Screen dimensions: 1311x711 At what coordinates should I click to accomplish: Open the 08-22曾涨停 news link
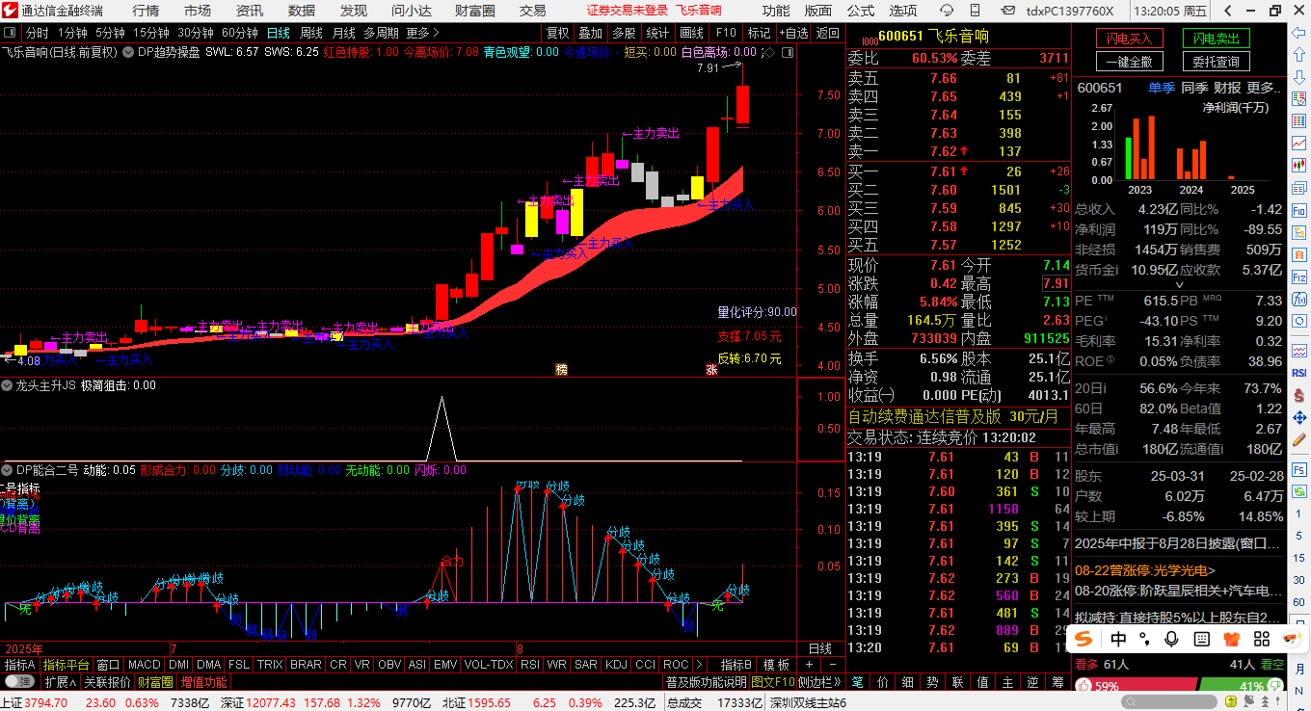(1145, 570)
